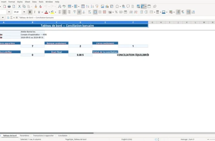This screenshot has height=141, width=215.
Task: Click the Add Decimal Place icon
Action: [131, 12]
